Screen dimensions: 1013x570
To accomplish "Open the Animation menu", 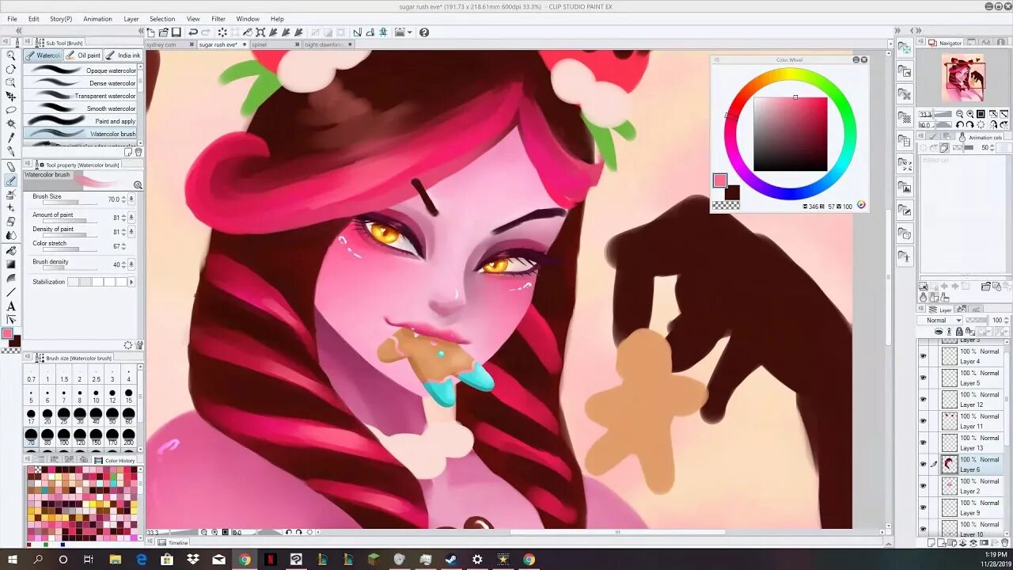I will click(97, 18).
